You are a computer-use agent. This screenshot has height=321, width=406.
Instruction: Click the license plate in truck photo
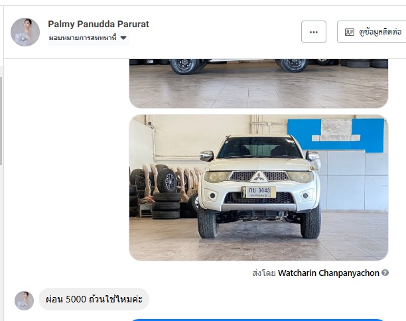pos(259,192)
